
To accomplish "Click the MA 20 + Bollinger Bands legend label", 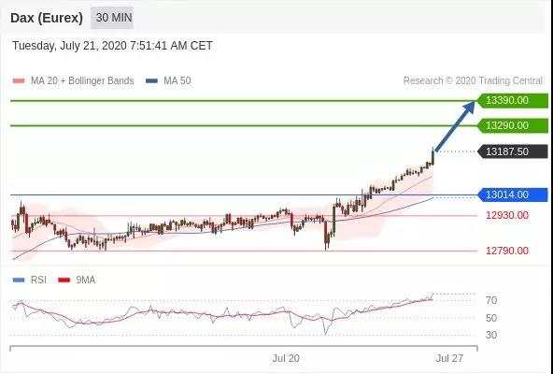I will (82, 80).
